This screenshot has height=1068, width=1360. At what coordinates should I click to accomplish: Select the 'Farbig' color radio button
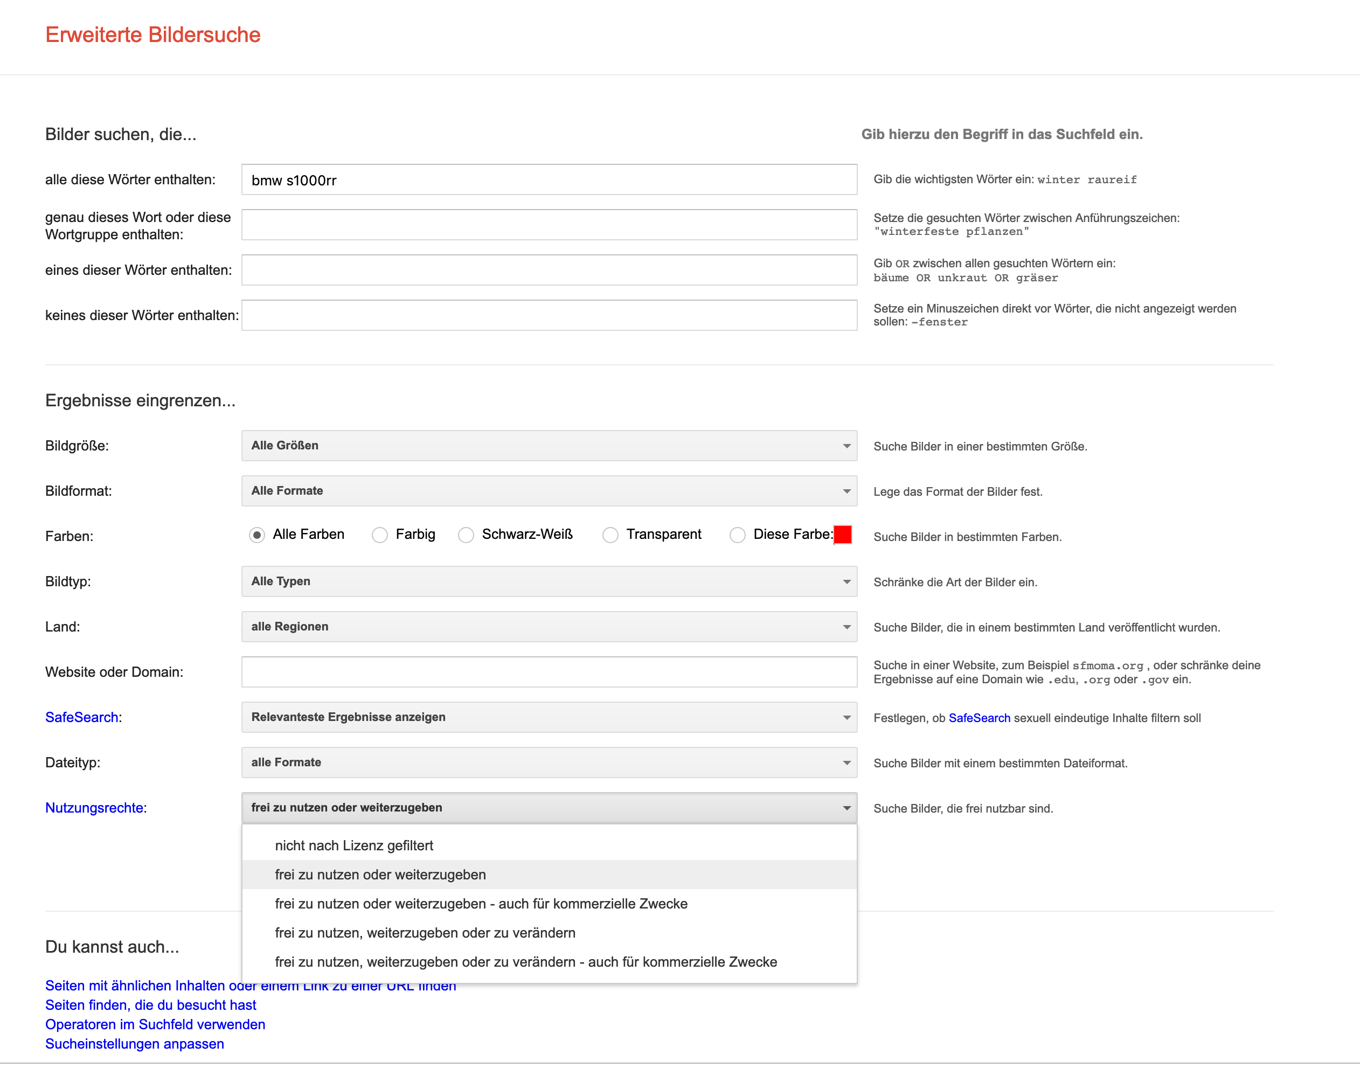379,535
